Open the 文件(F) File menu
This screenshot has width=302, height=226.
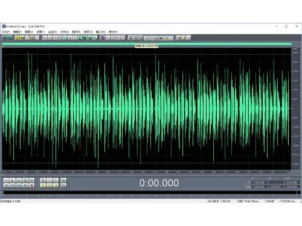click(6, 32)
